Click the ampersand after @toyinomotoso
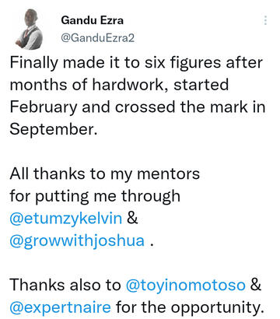Image resolution: width=280 pixels, height=319 pixels. 256,285
